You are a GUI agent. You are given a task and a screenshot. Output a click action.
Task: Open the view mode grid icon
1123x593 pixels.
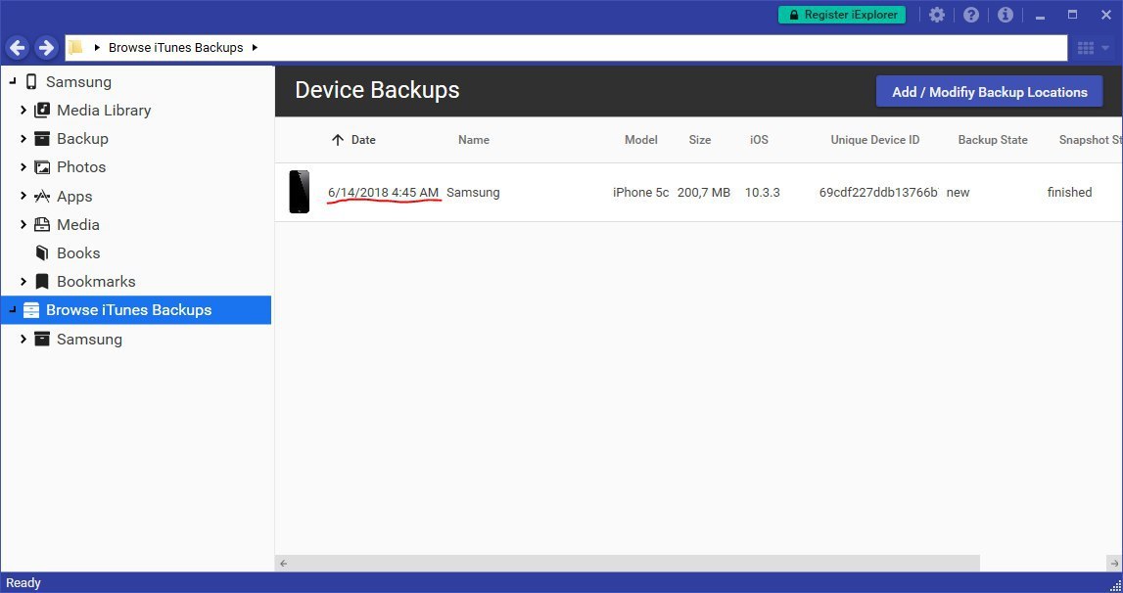(1085, 48)
